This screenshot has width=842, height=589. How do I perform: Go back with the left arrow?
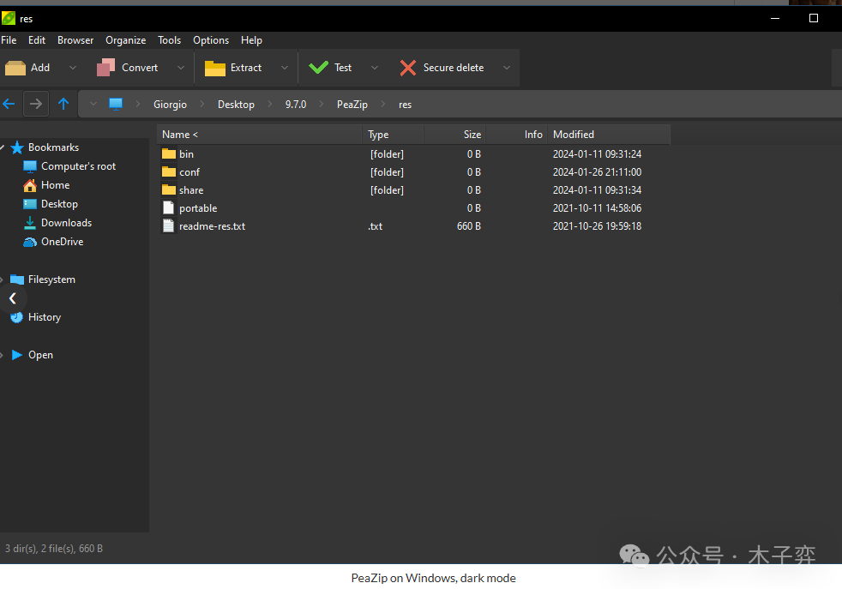[9, 104]
